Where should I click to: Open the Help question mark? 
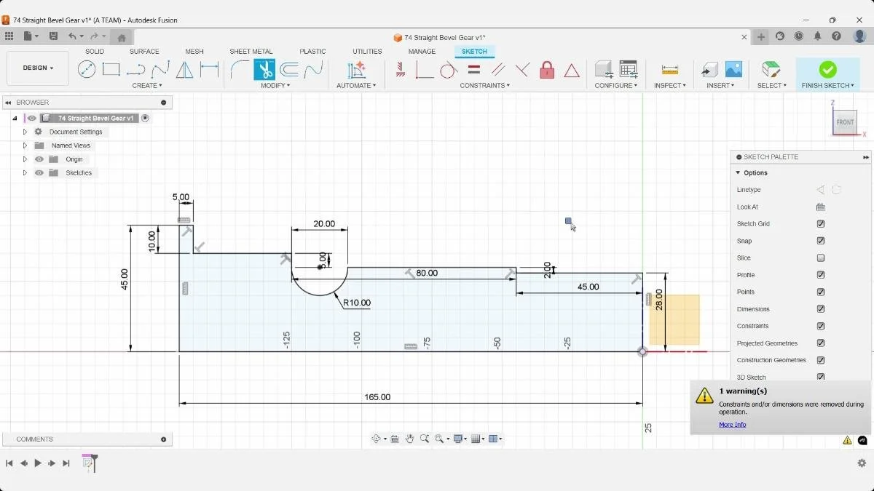pyautogui.click(x=837, y=36)
